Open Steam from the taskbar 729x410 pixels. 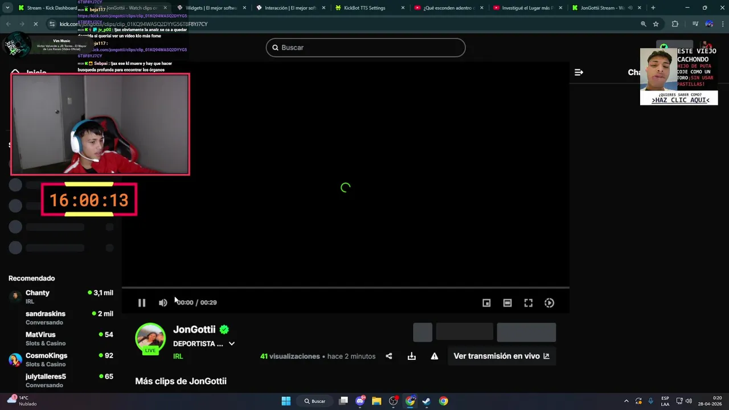pos(426,401)
